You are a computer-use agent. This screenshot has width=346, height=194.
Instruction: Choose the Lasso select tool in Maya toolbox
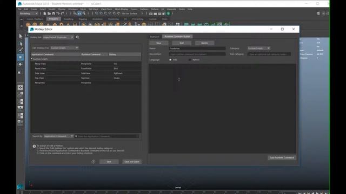21,43
